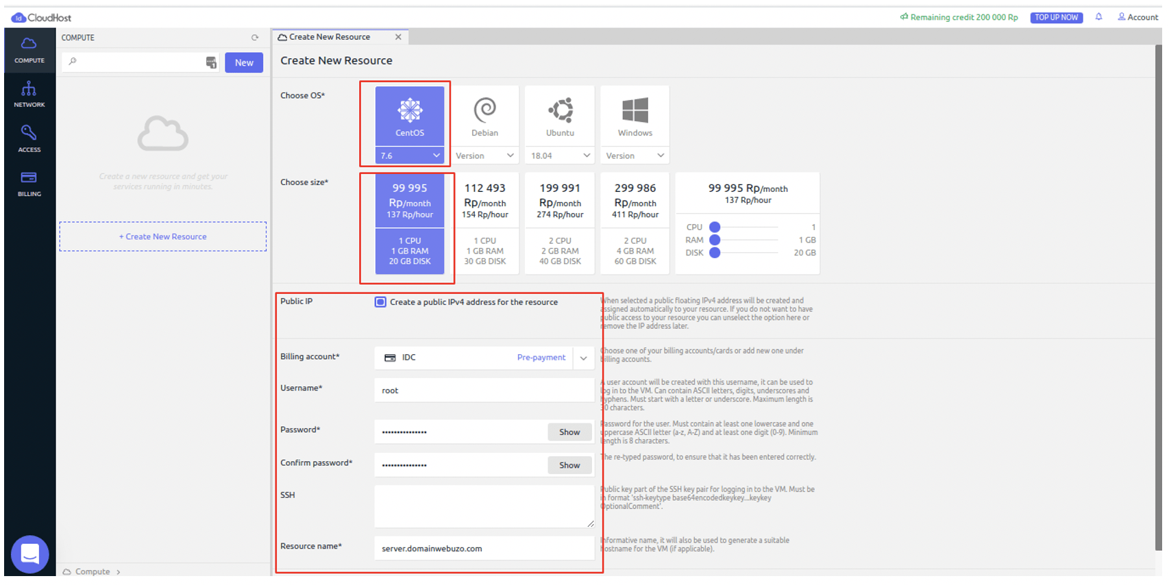1169x585 pixels.
Task: Refresh the Compute panel list
Action: pos(255,38)
